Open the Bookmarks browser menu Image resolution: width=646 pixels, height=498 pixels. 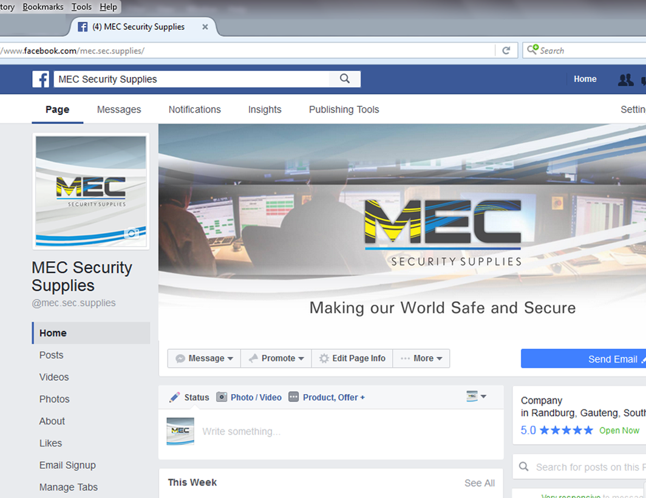point(43,7)
